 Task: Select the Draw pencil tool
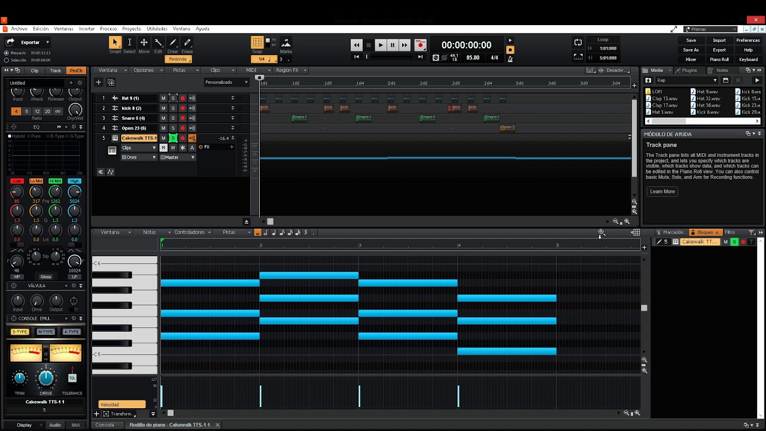(172, 43)
